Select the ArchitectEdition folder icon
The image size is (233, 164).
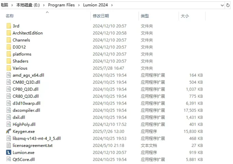click(x=9, y=33)
